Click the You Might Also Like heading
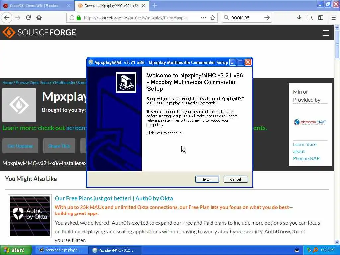The height and width of the screenshot is (255, 340). point(31,179)
